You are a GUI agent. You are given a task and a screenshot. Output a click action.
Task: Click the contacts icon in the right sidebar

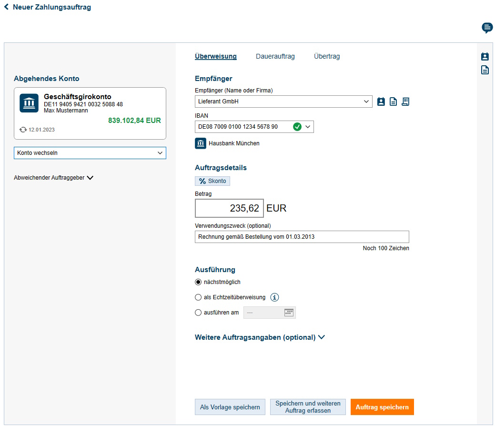[485, 57]
